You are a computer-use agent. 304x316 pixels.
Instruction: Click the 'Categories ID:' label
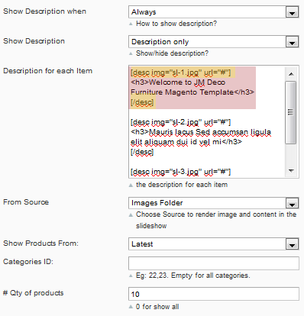pos(28,262)
